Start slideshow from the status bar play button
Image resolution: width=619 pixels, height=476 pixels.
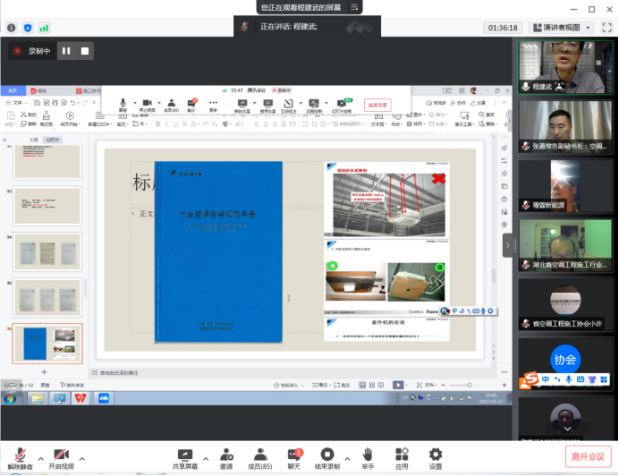[398, 385]
